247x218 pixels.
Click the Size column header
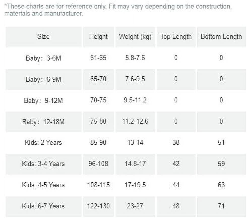pyautogui.click(x=43, y=37)
